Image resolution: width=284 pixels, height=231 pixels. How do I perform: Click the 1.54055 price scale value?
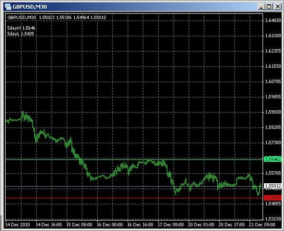pos(273,204)
